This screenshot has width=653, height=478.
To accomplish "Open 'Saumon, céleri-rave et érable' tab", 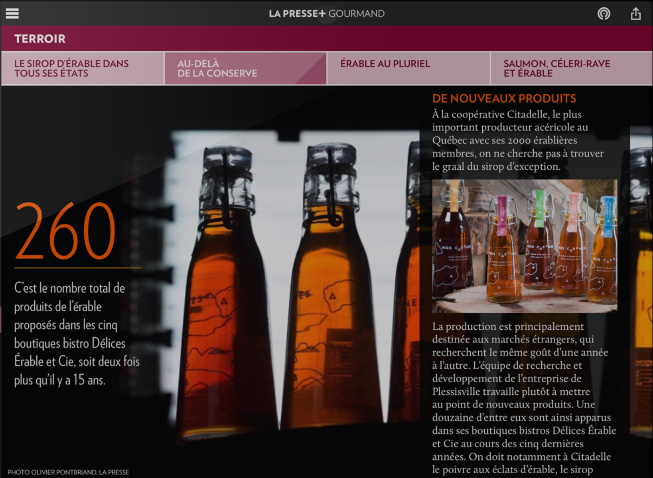I will click(572, 68).
